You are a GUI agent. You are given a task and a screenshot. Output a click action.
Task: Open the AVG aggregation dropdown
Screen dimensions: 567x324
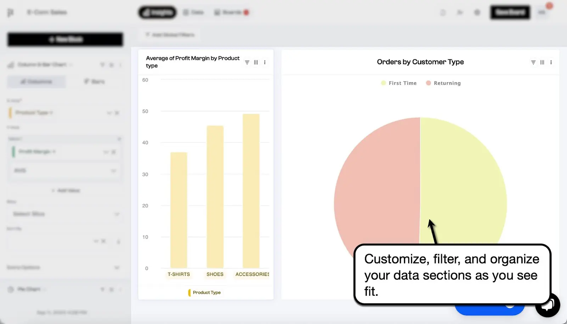(x=65, y=170)
